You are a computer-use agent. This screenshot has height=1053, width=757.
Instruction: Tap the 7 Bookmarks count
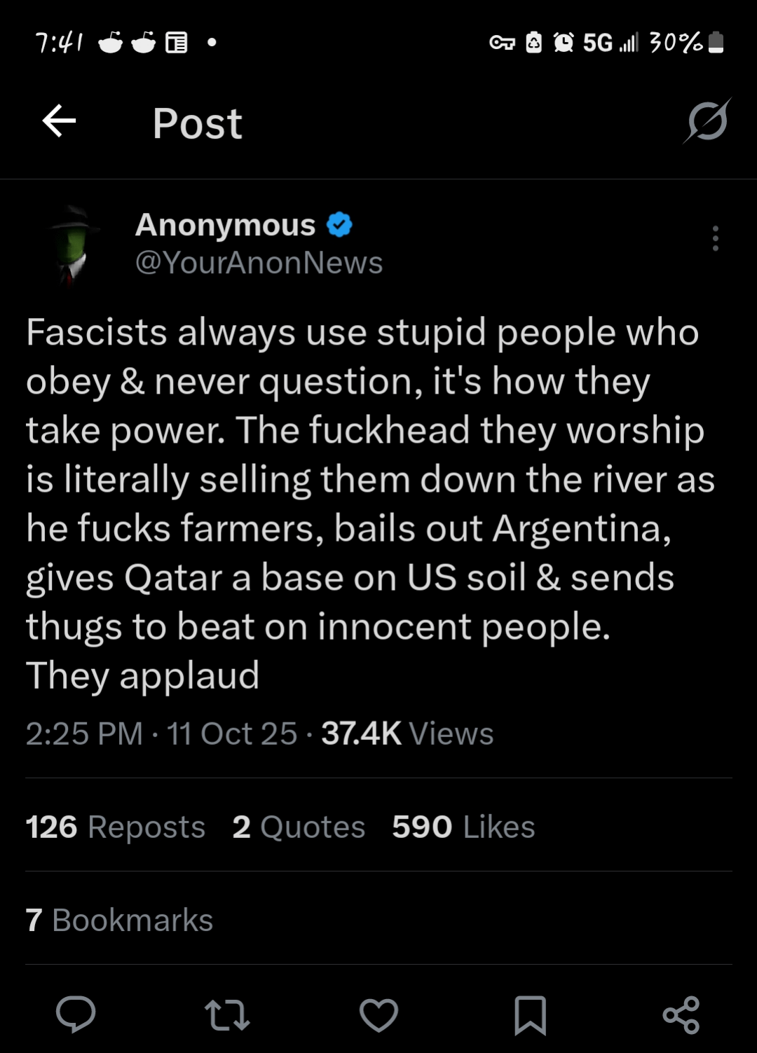click(119, 920)
